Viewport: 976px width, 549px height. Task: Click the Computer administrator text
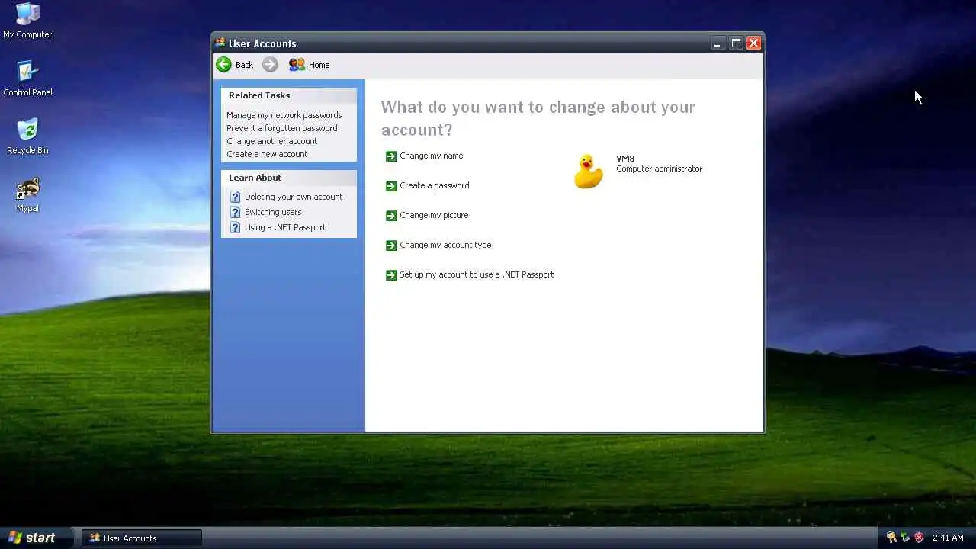659,169
